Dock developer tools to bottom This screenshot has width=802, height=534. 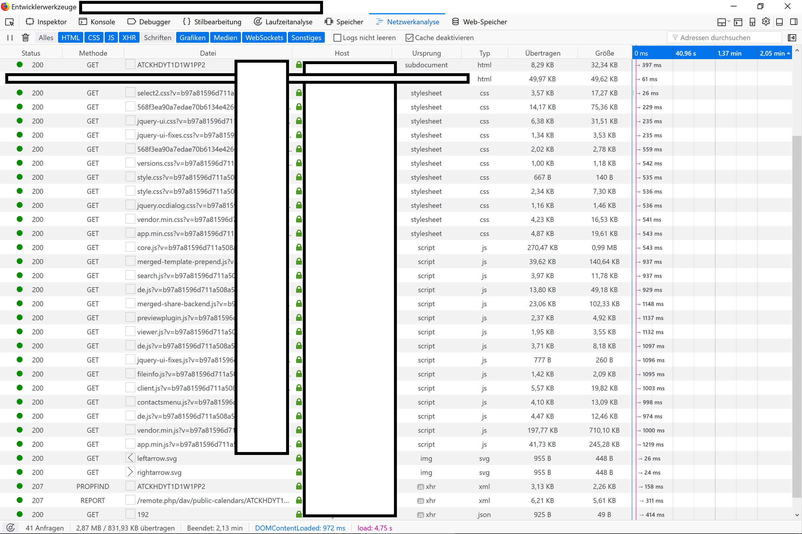(x=779, y=22)
